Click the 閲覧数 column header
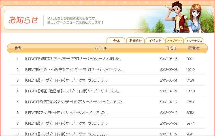 click(194, 48)
